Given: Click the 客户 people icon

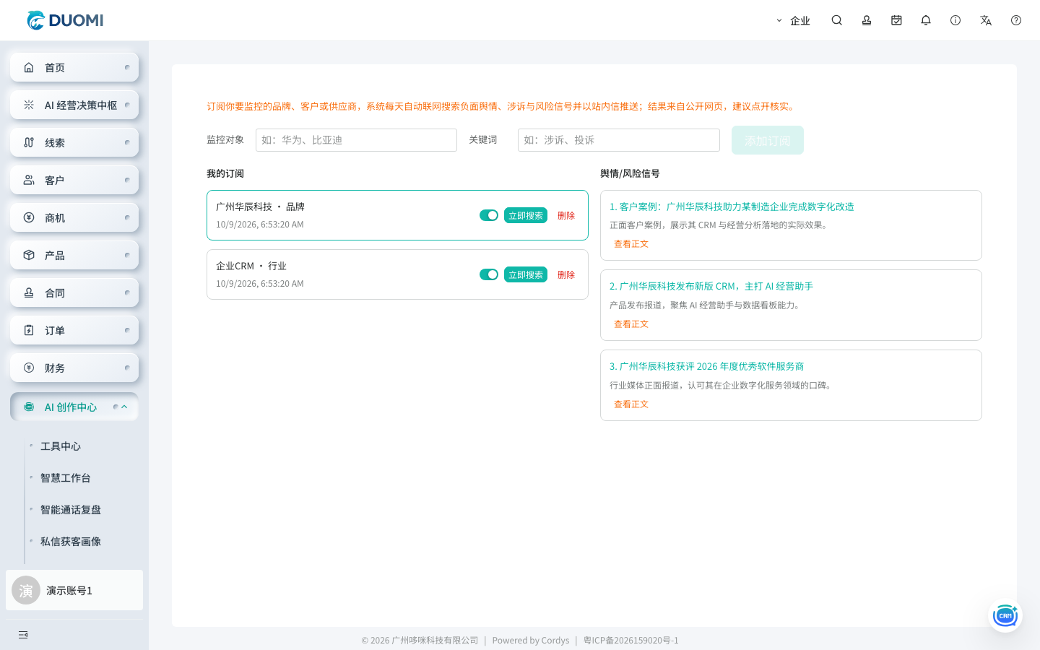Looking at the screenshot, I should (29, 180).
